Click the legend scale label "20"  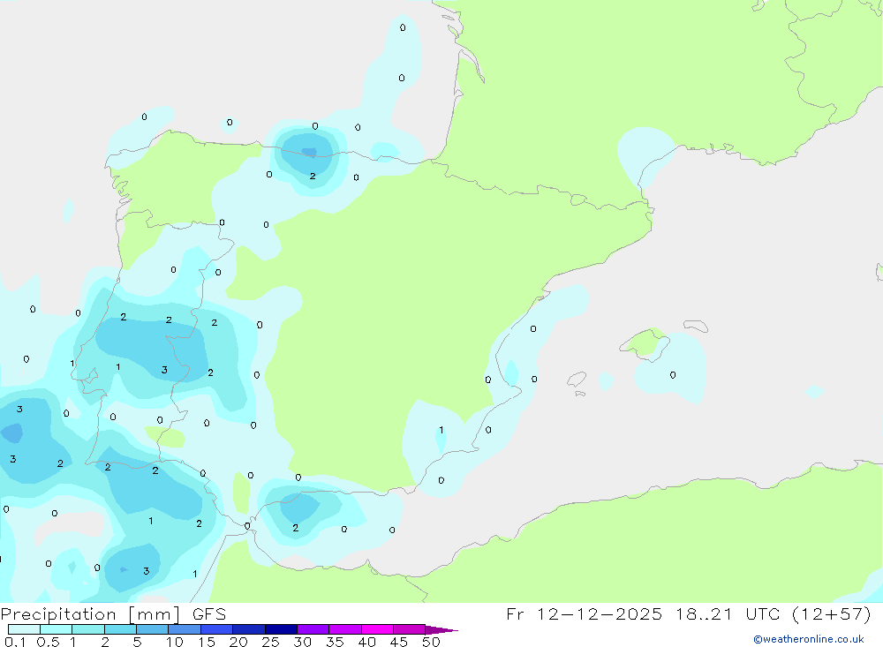(238, 642)
